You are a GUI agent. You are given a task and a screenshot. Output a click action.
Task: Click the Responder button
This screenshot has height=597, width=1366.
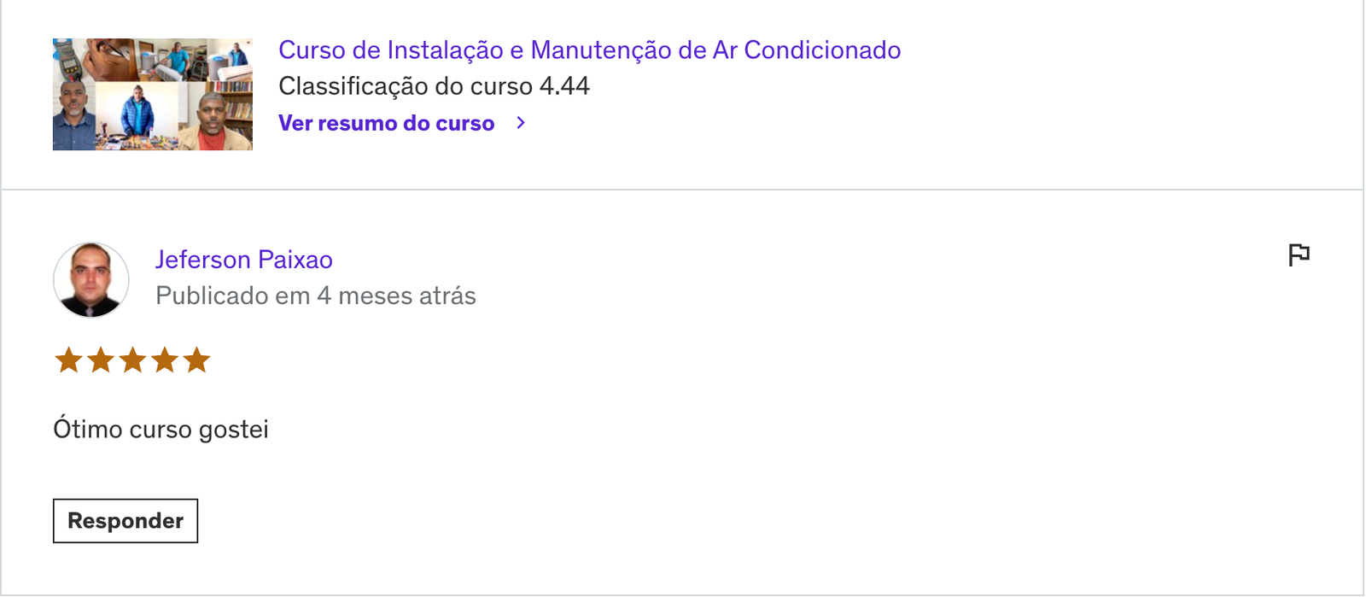pos(126,521)
